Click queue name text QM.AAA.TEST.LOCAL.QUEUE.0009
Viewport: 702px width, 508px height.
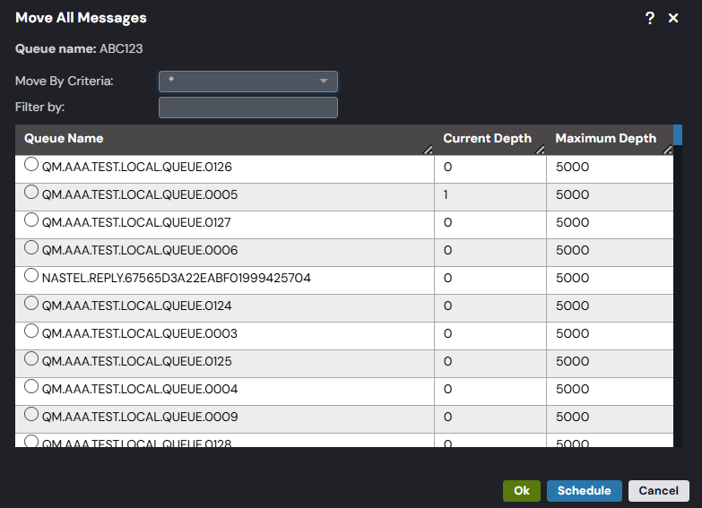140,417
